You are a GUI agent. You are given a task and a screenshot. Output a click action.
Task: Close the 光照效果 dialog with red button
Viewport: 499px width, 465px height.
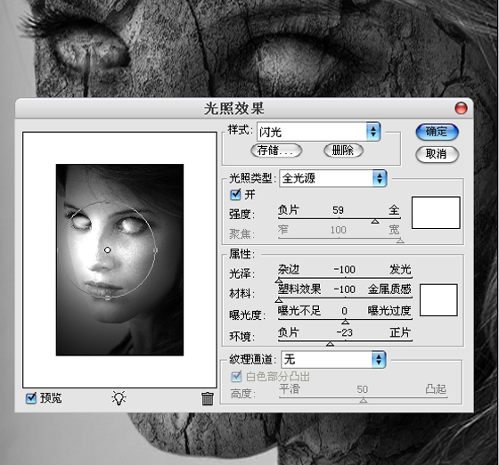[x=461, y=108]
